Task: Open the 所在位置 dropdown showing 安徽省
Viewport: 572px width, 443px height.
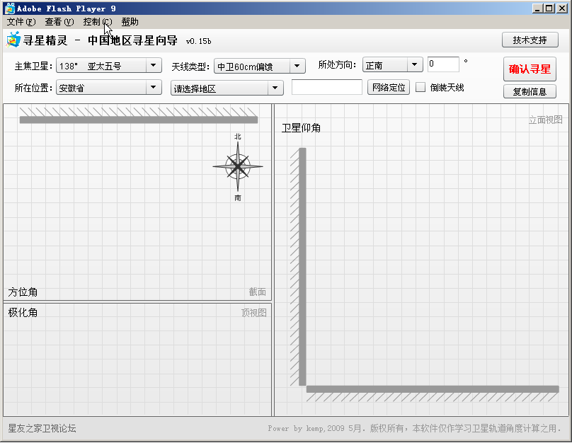Action: coord(155,86)
